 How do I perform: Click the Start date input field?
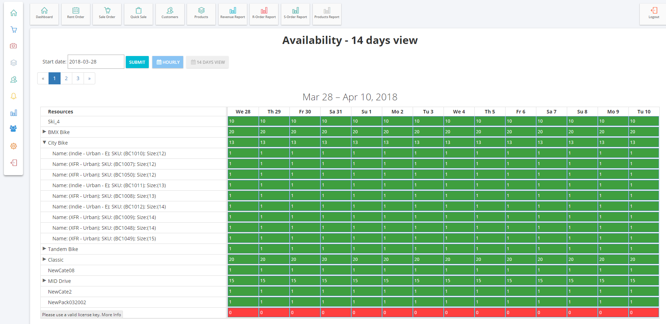[x=96, y=62]
